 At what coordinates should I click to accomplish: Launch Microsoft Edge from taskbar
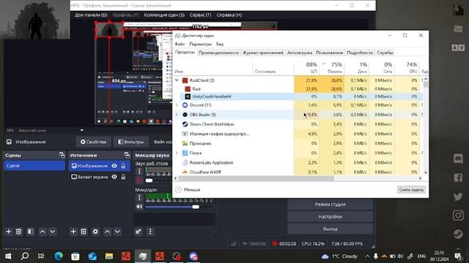coord(59,256)
